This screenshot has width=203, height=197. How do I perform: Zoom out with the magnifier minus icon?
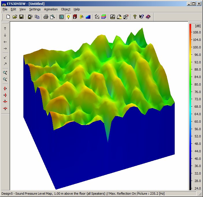click(x=5, y=79)
